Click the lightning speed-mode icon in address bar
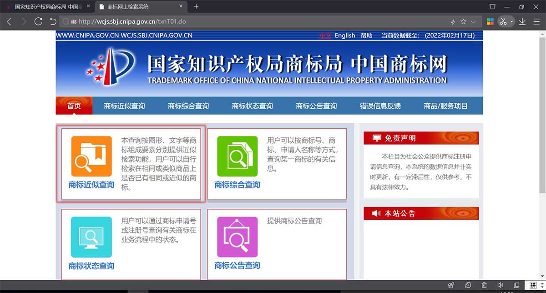Screen dimensions: 546x293 453,21
